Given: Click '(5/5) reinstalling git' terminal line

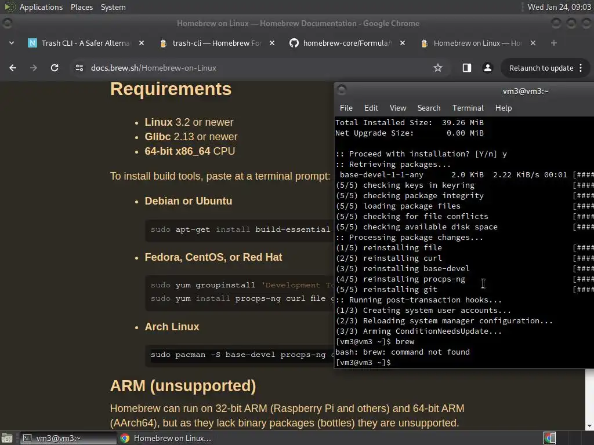Looking at the screenshot, I should [x=386, y=290].
